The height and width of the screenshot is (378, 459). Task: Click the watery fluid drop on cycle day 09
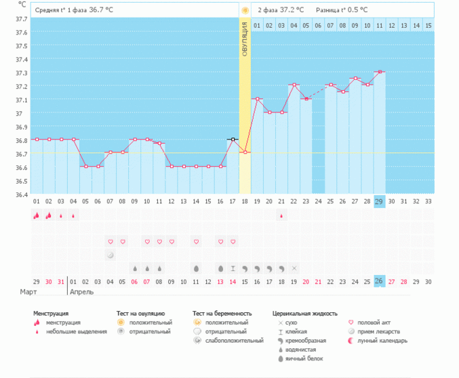134,268
